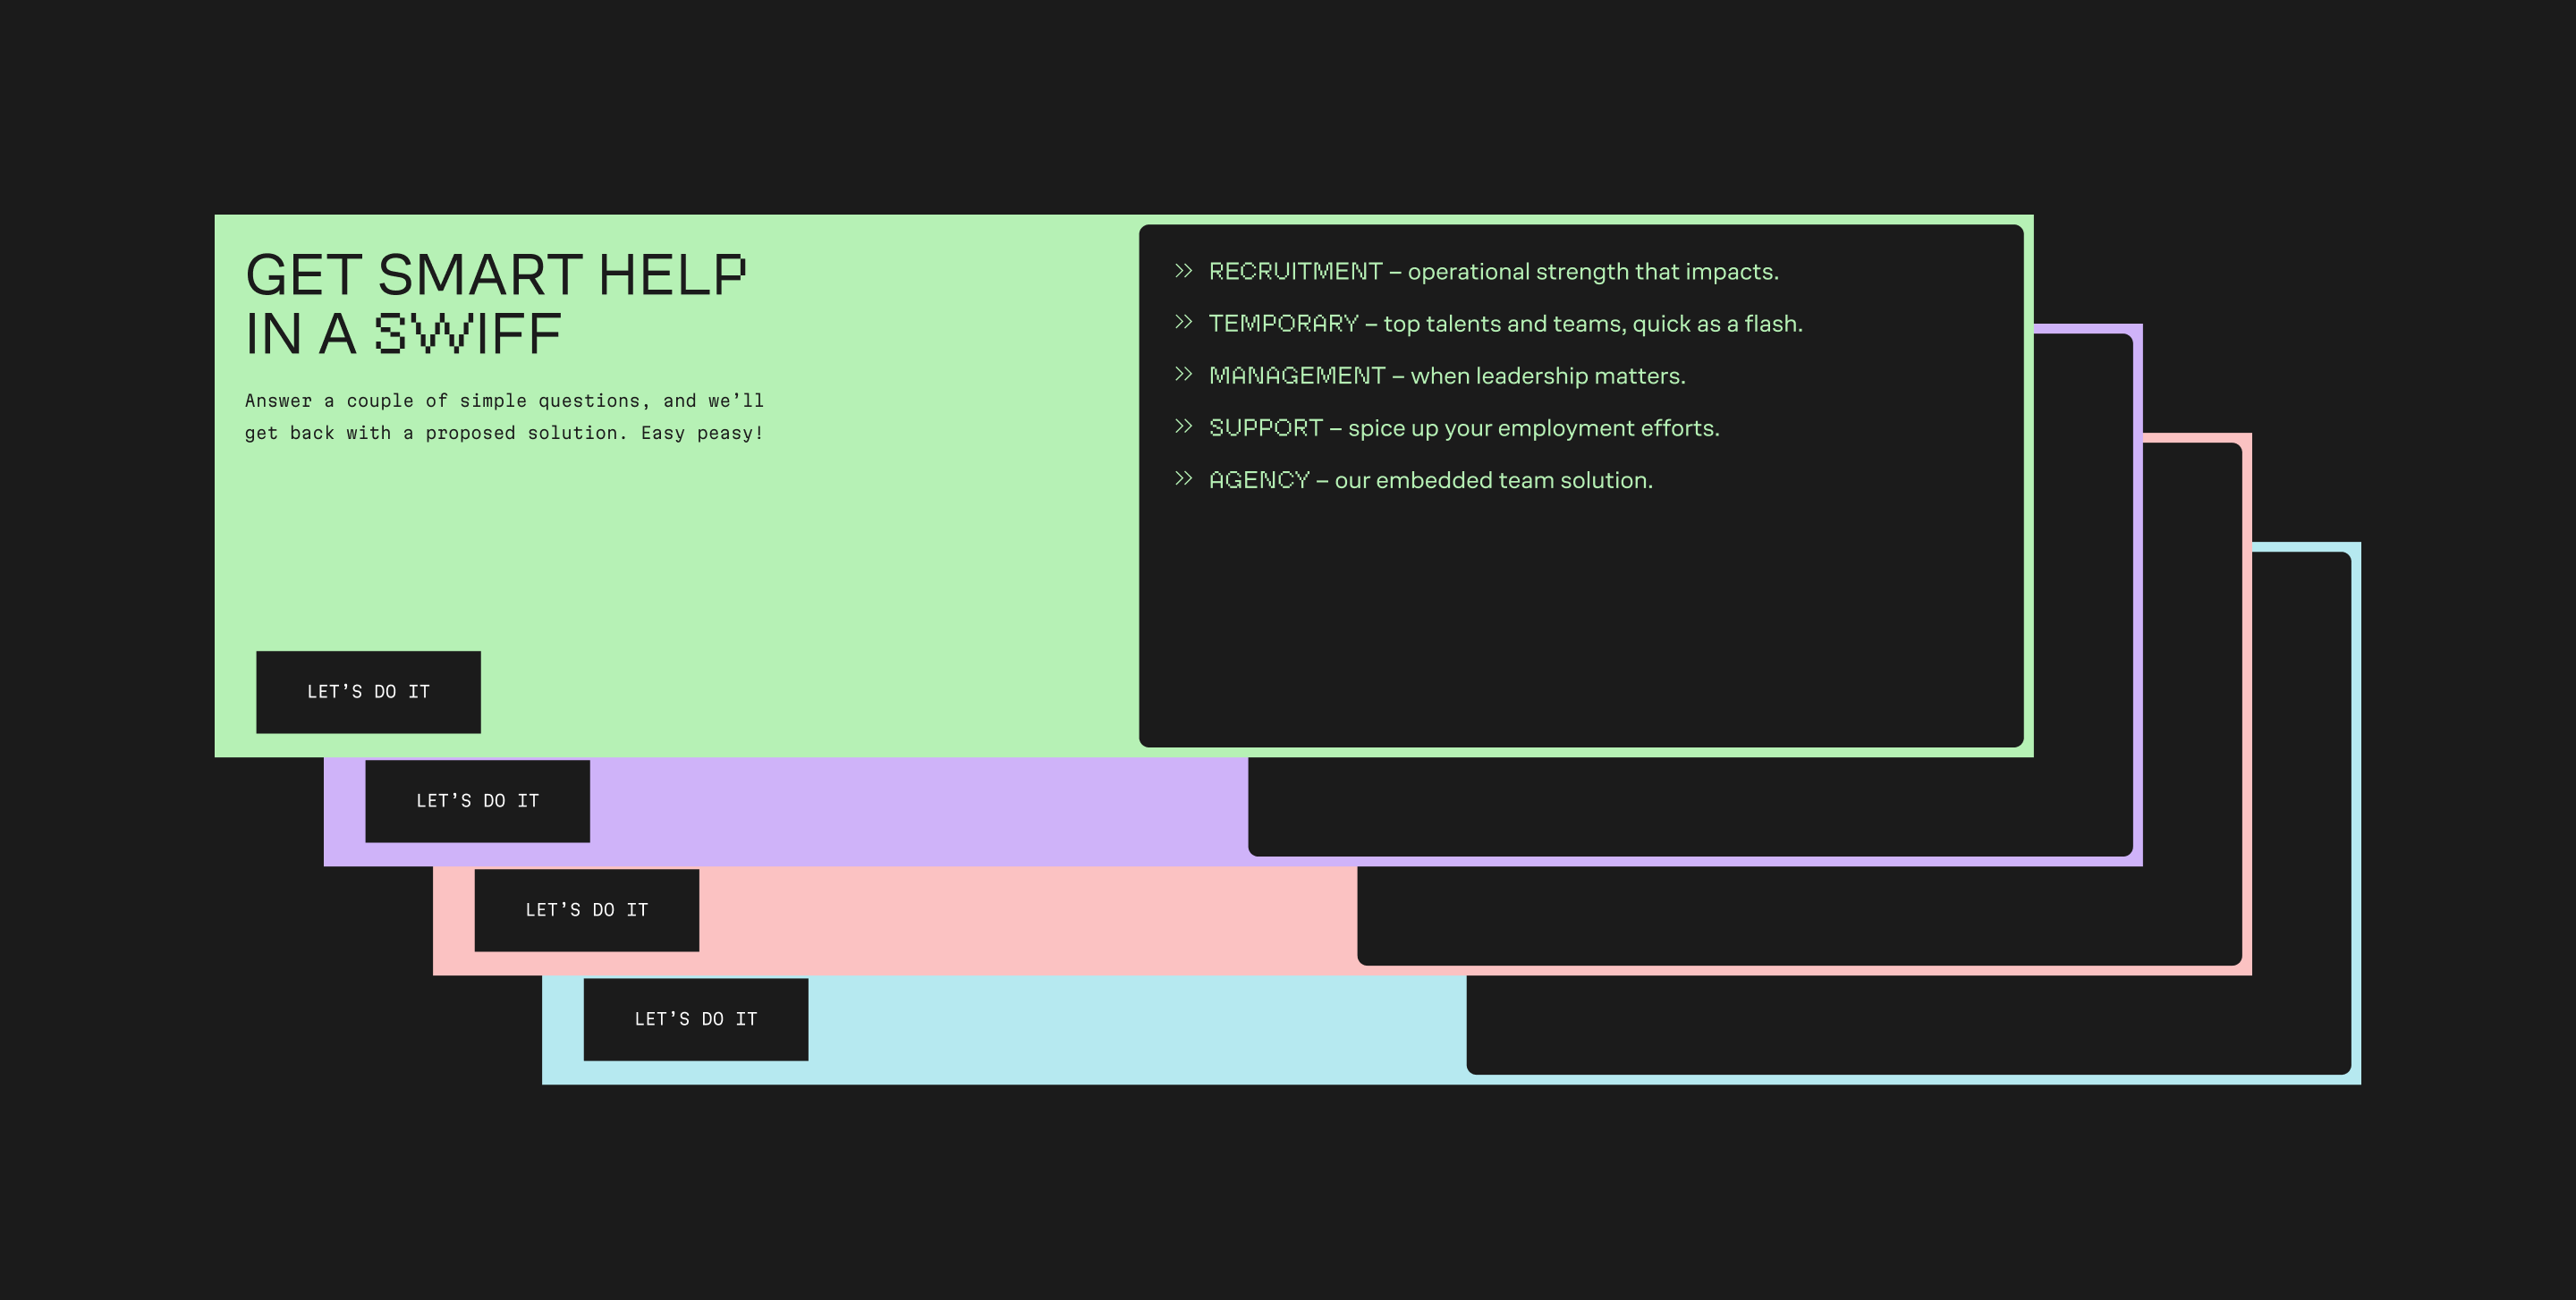Click double-chevron icon beside SUPPORT
The width and height of the screenshot is (2576, 1300).
(x=1183, y=426)
